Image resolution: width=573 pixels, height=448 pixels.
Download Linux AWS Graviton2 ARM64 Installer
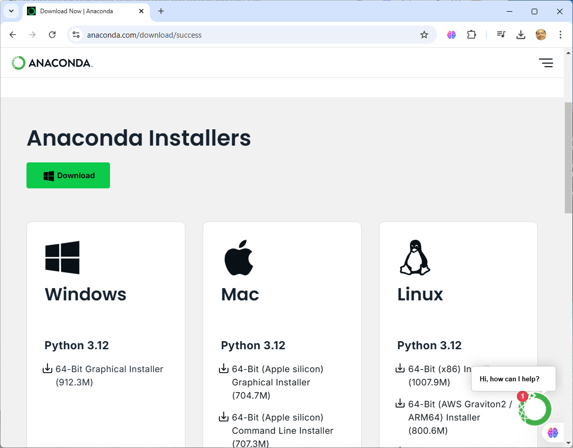coord(460,417)
